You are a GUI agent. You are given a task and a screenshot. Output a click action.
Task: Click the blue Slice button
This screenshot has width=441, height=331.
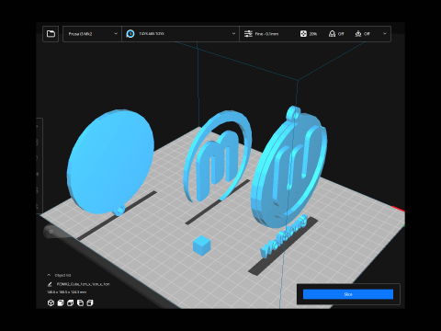[x=348, y=294]
